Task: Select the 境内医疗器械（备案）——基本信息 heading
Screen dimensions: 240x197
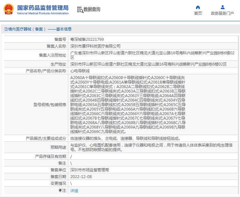Action: click(40, 29)
